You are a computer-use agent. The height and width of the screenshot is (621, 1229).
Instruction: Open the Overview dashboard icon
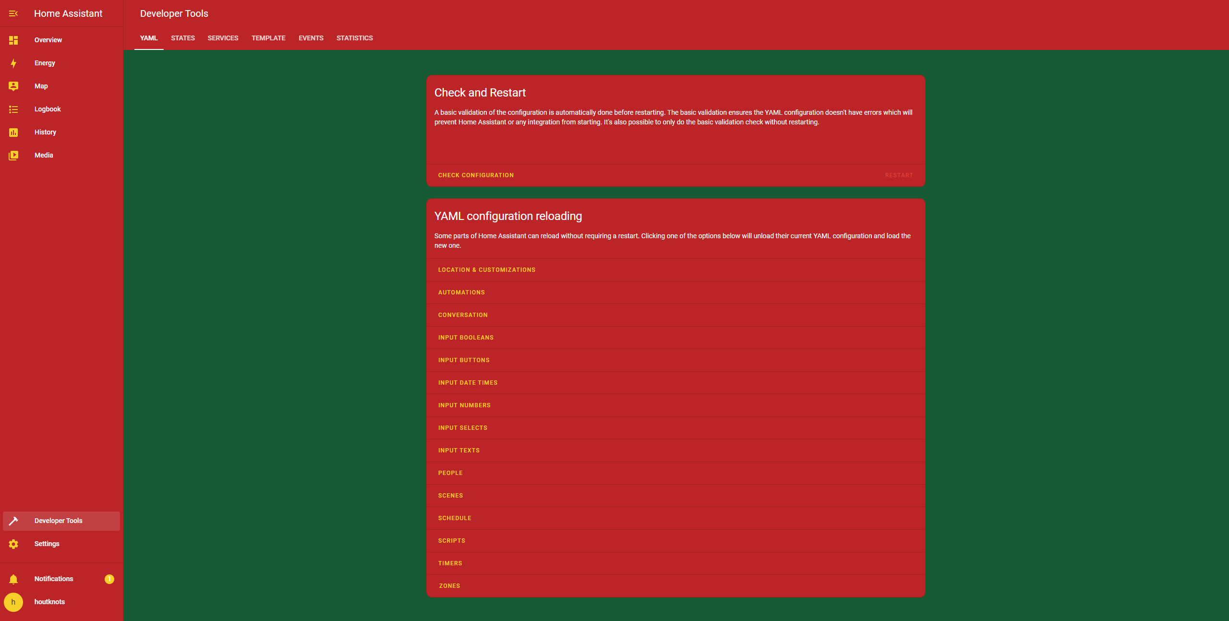pos(13,40)
